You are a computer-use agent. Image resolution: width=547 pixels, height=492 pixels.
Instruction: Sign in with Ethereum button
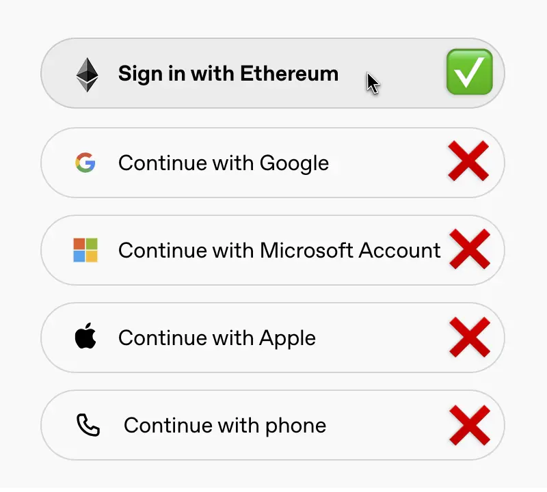pos(273,73)
